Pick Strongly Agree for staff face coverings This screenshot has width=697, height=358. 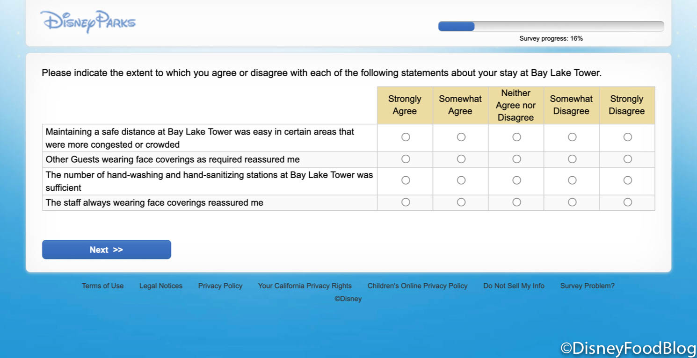[x=406, y=202]
